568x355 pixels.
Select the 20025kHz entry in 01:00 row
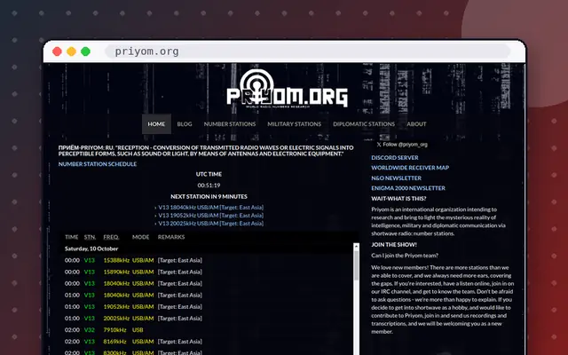[116, 318]
